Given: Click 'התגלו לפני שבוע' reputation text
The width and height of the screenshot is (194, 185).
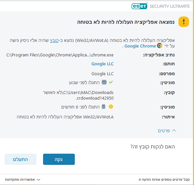Looking at the screenshot, I should click(x=84, y=82).
